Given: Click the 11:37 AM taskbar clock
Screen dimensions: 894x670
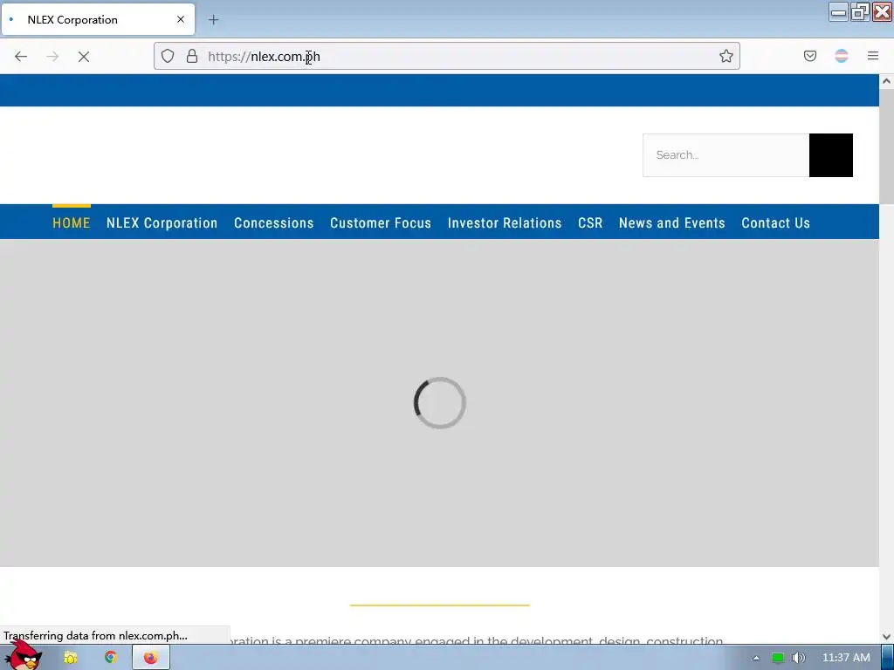Looking at the screenshot, I should (846, 658).
